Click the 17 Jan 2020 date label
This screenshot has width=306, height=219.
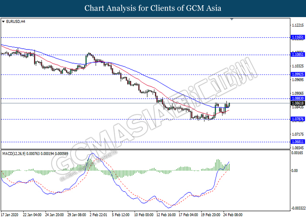point(11,215)
